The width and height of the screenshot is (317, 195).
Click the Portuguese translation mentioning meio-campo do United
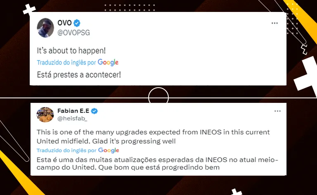point(157,164)
